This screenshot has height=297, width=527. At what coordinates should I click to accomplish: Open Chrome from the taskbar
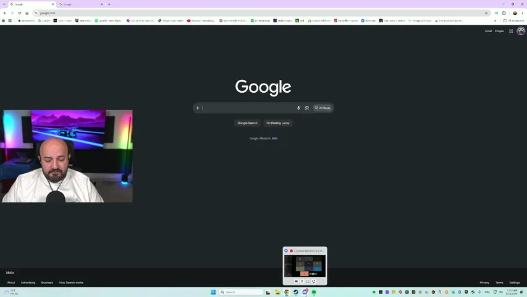coord(287,292)
